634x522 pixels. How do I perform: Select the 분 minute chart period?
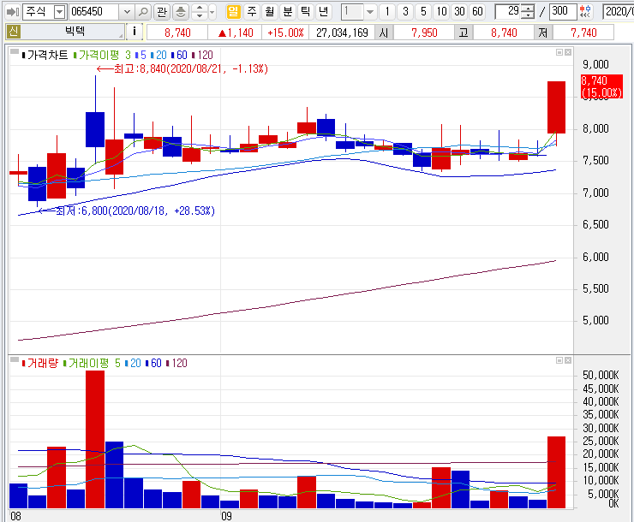click(288, 11)
